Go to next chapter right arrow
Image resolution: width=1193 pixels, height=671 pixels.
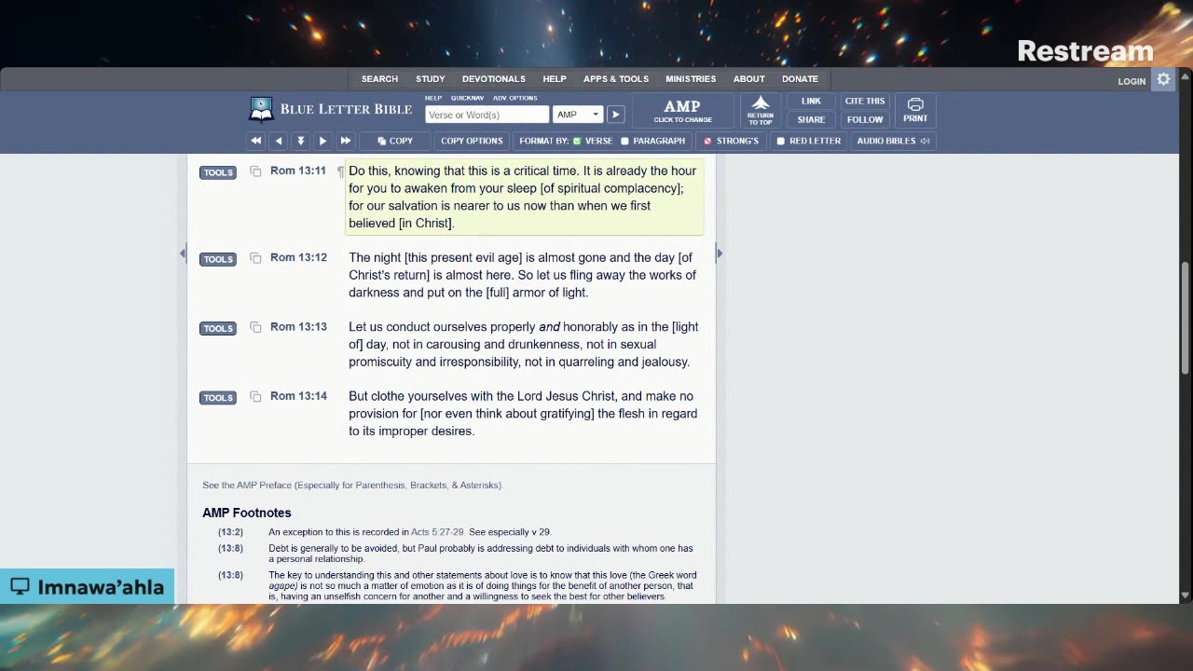coord(322,141)
